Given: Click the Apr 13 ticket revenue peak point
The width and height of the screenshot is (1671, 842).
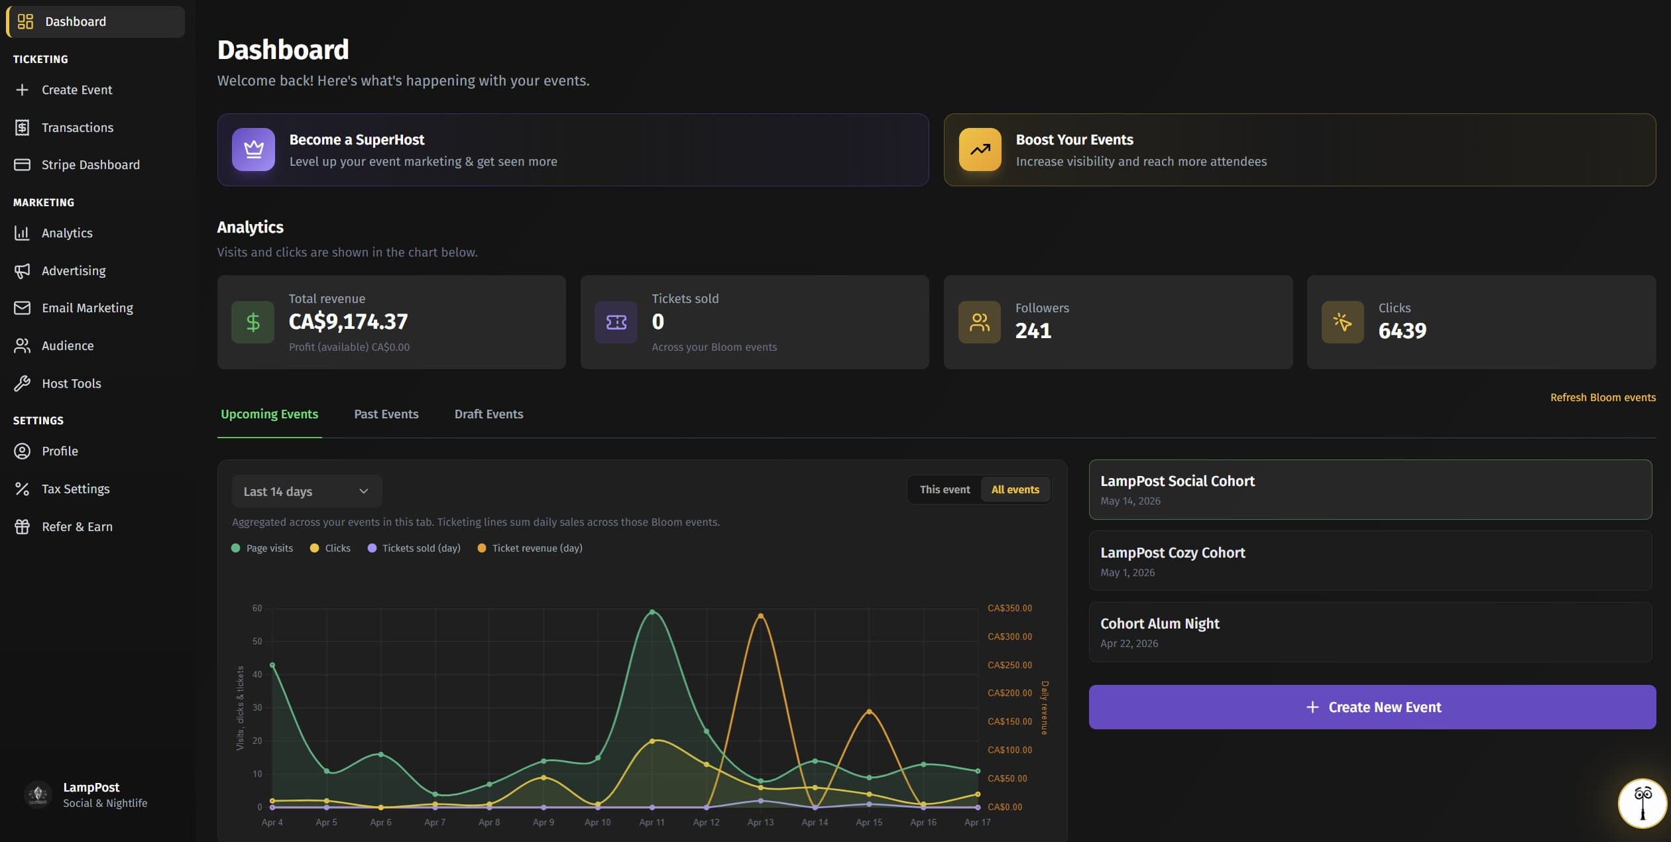Looking at the screenshot, I should click(x=760, y=616).
